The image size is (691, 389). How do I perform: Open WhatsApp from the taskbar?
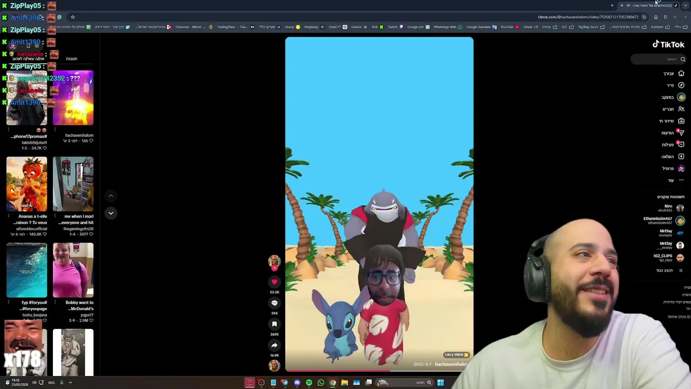tap(321, 383)
